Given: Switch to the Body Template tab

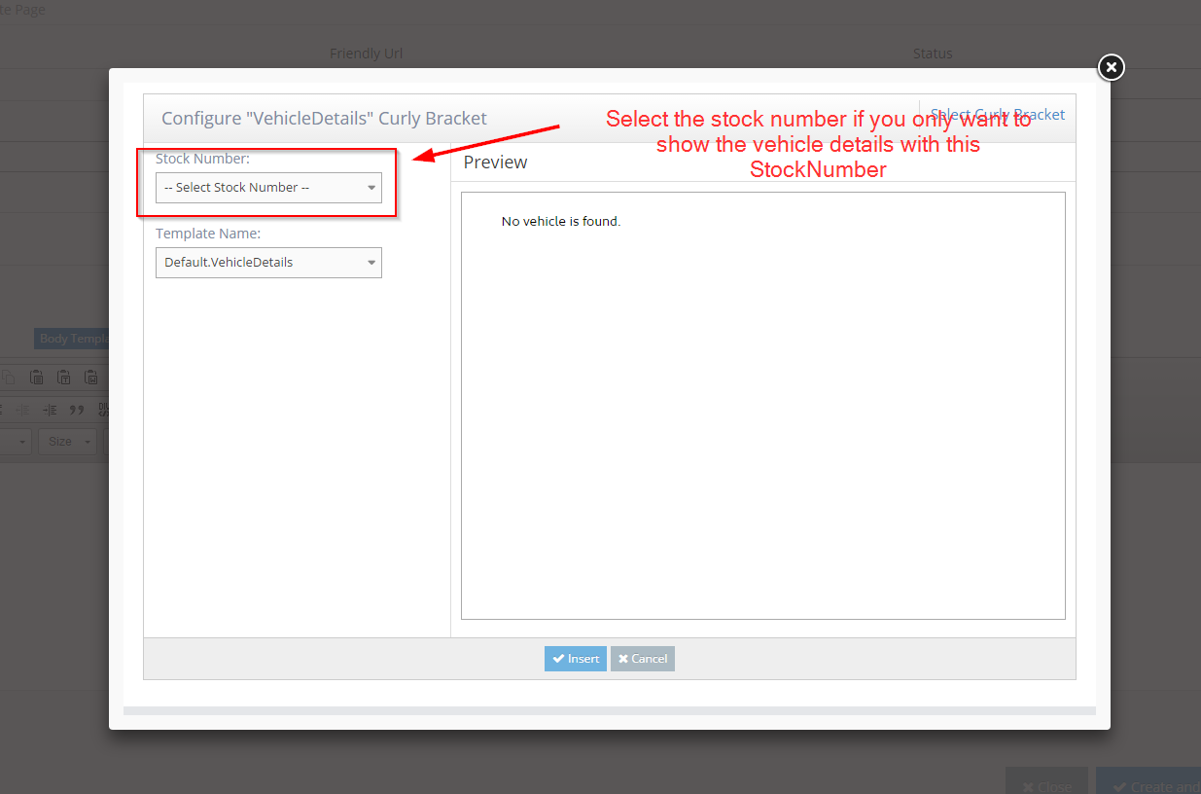Looking at the screenshot, I should point(72,339).
